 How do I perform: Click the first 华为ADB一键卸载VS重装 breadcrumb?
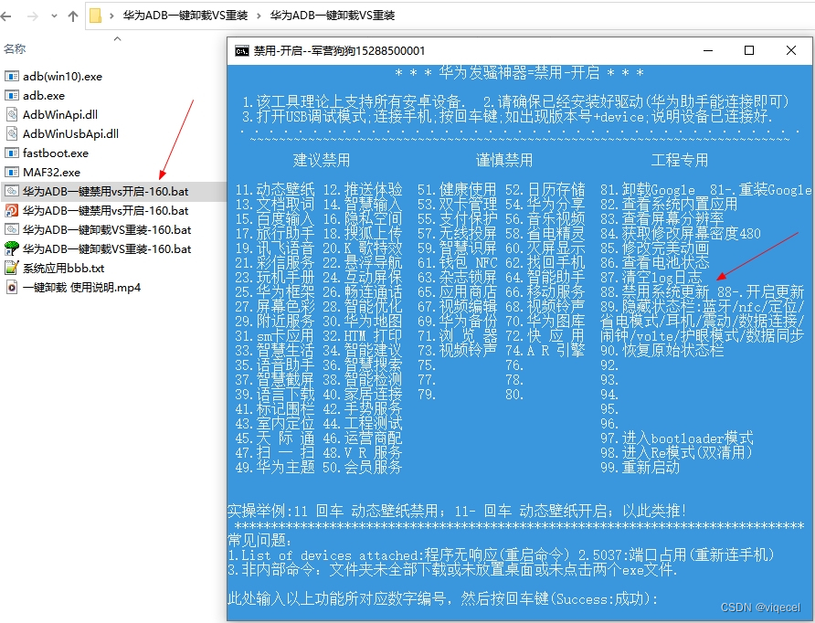coord(185,16)
